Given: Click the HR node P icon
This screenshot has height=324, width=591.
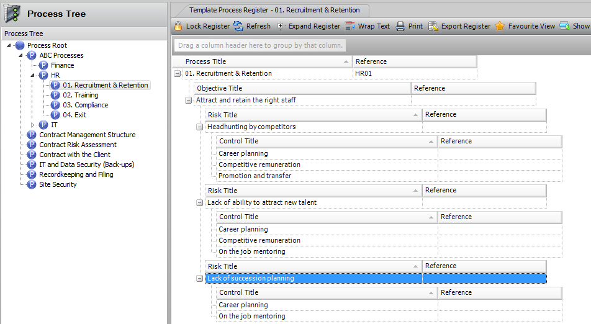Looking at the screenshot, I should [43, 75].
